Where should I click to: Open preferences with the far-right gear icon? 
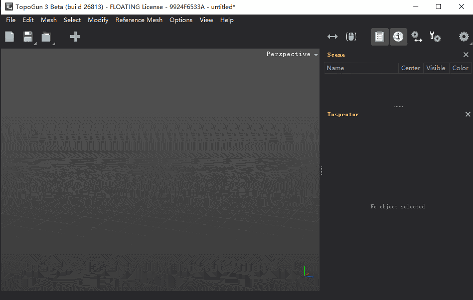[464, 37]
